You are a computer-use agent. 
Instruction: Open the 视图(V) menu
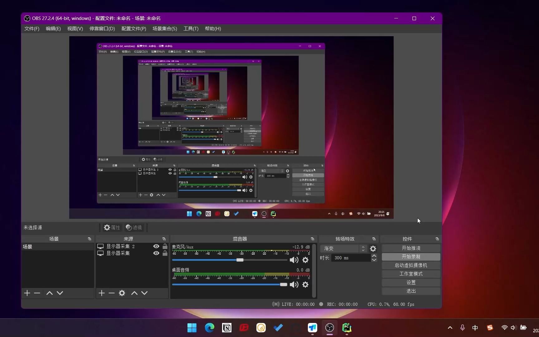(75, 29)
